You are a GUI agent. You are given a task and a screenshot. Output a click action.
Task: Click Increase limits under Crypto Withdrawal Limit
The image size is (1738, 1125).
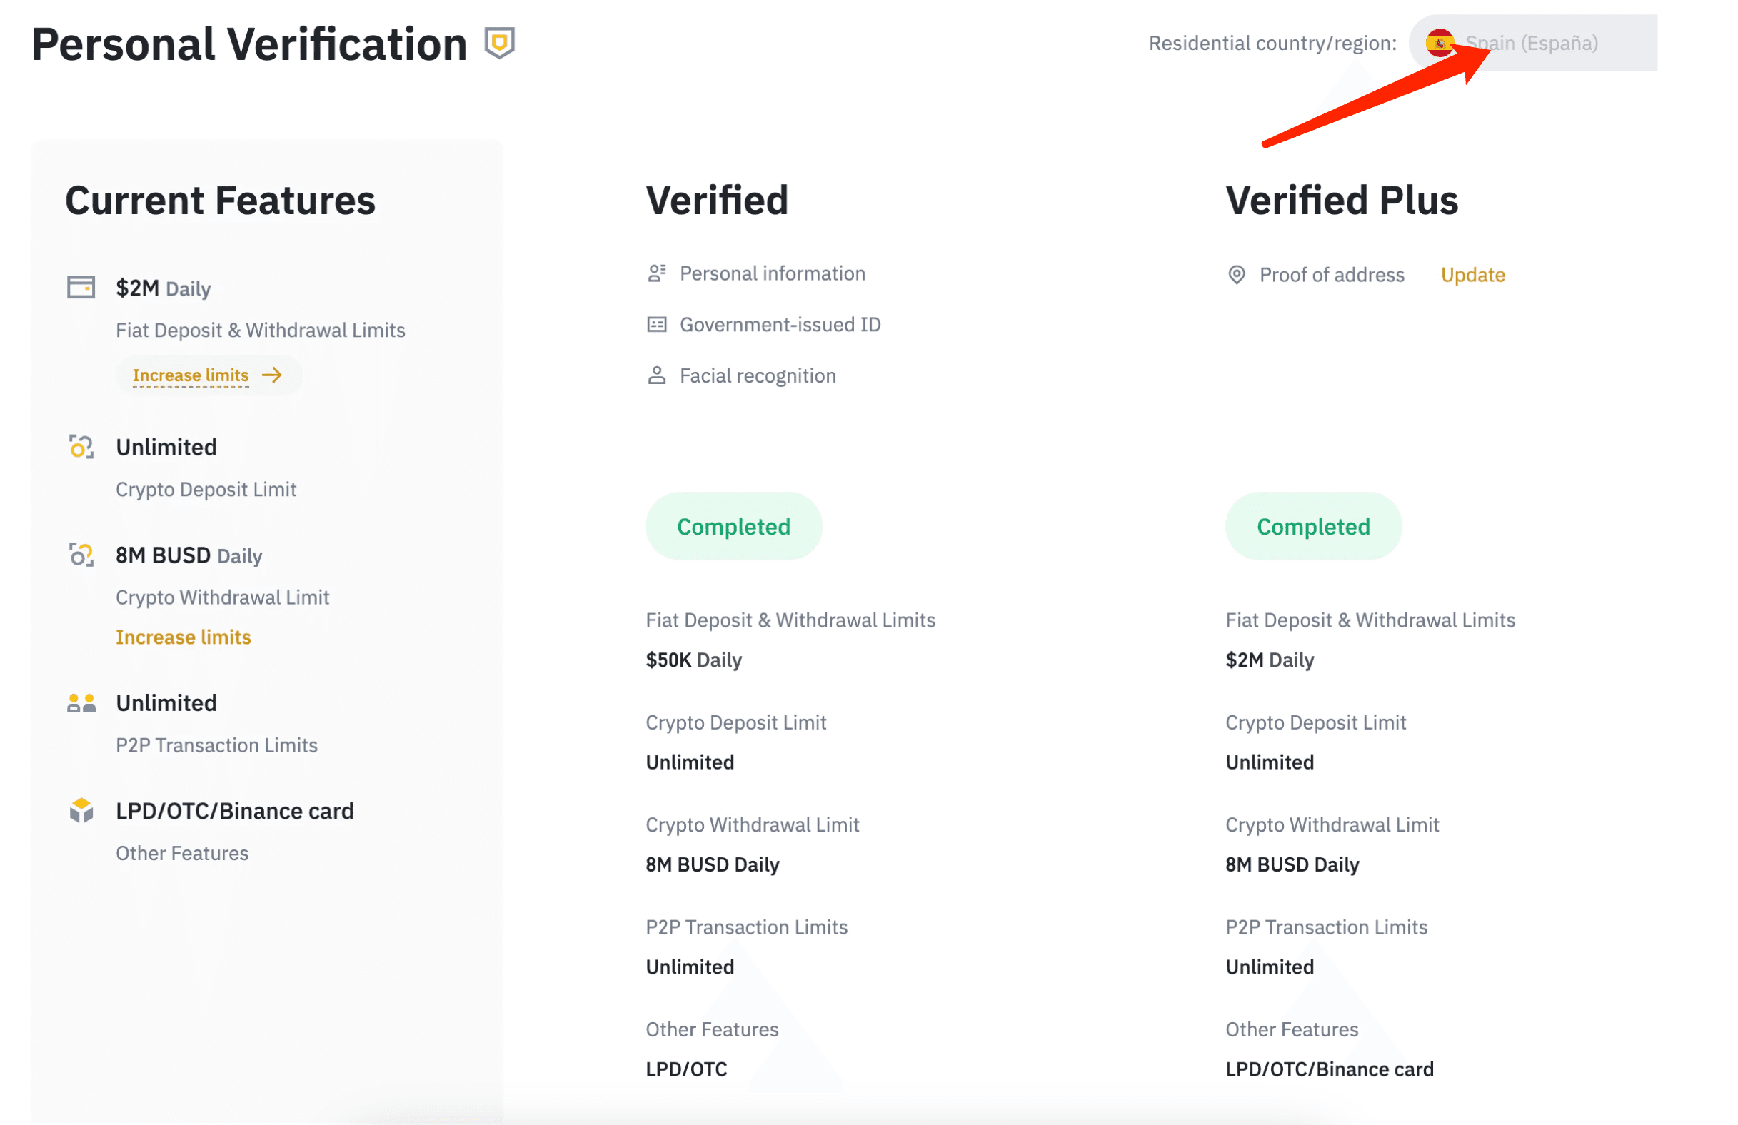[x=184, y=637]
